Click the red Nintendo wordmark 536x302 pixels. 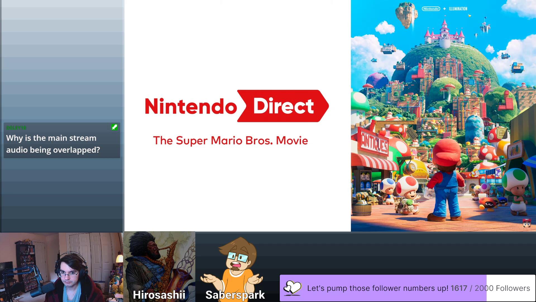click(x=191, y=106)
